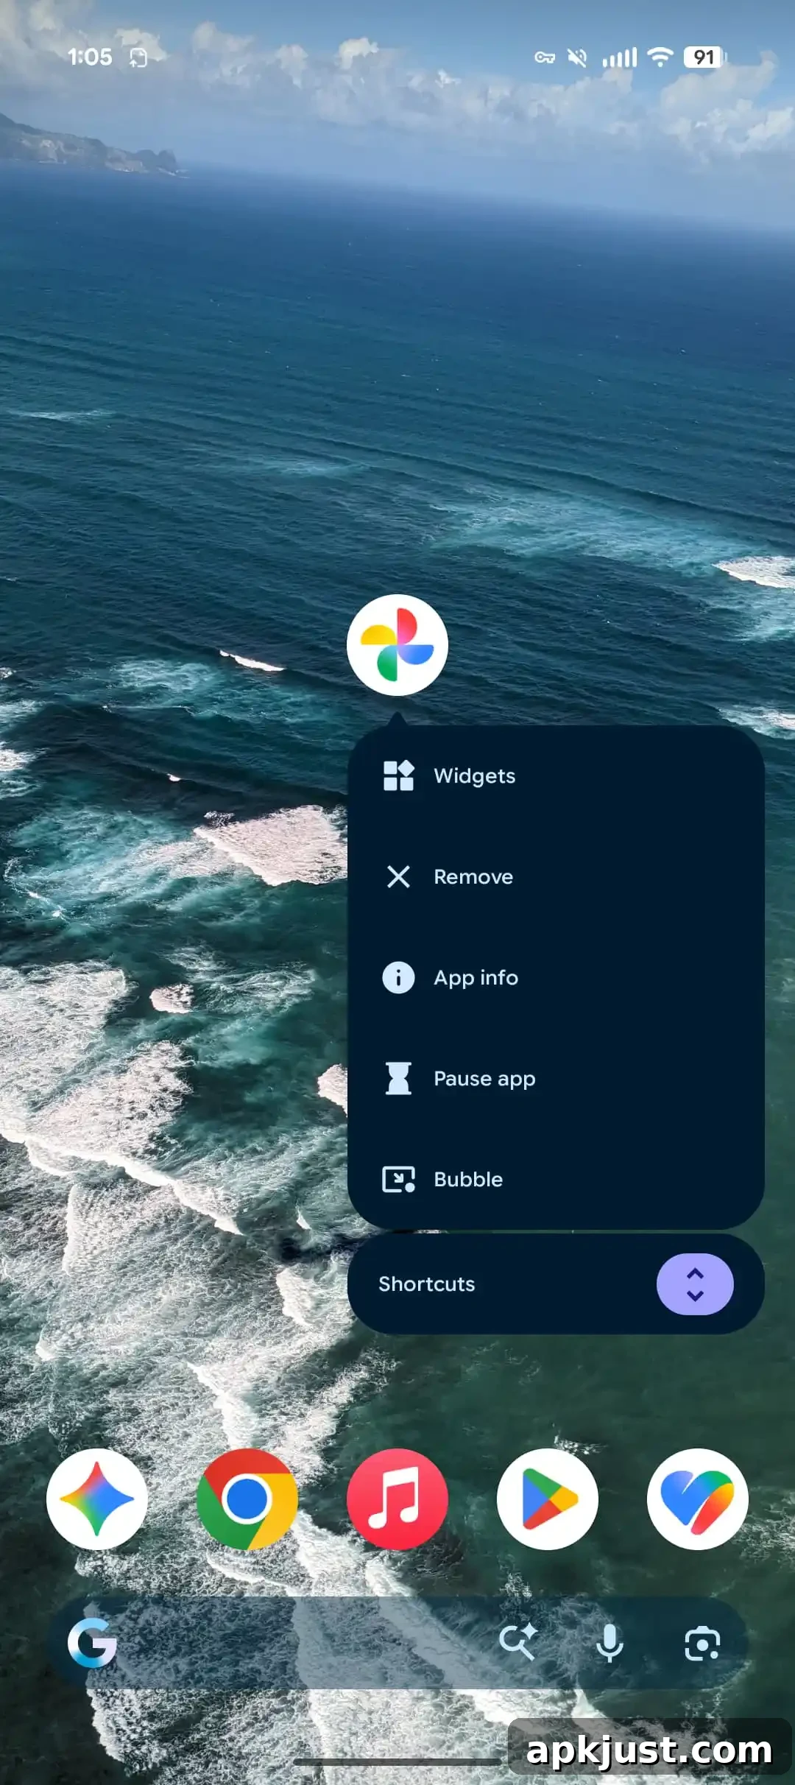Tap the Bubble menu entry

click(x=556, y=1179)
